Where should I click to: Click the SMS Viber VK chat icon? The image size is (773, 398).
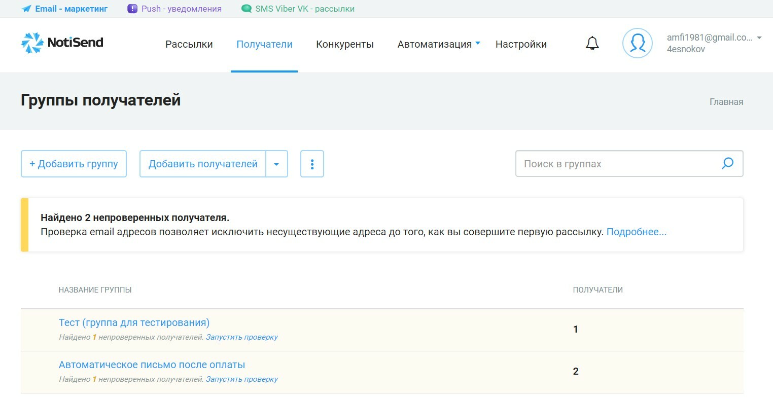click(x=247, y=9)
